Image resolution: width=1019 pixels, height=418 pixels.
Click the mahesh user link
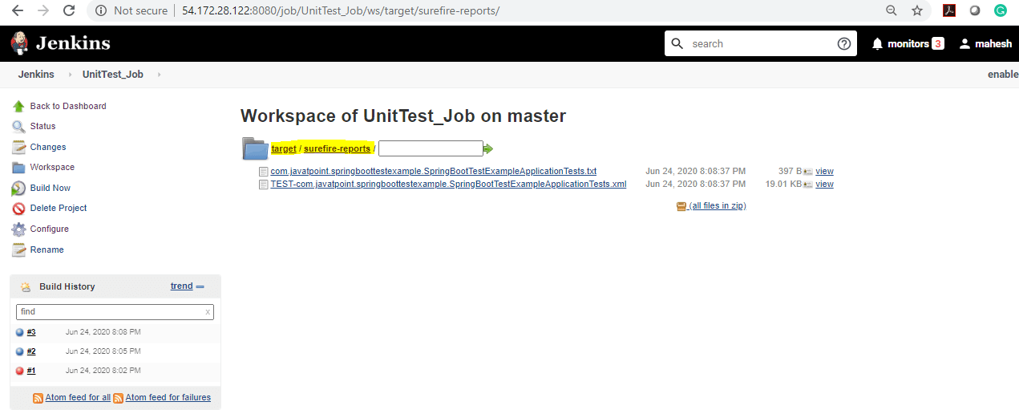pyautogui.click(x=993, y=44)
